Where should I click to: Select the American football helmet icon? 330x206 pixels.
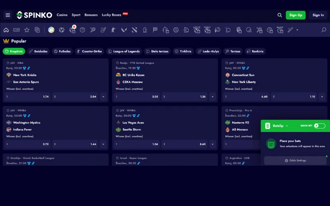coord(249,30)
